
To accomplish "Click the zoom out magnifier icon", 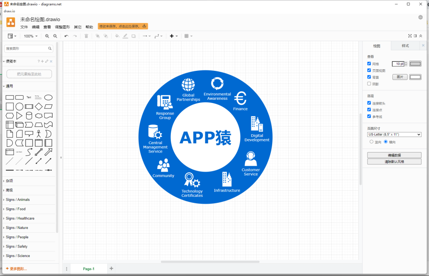I will (x=55, y=36).
